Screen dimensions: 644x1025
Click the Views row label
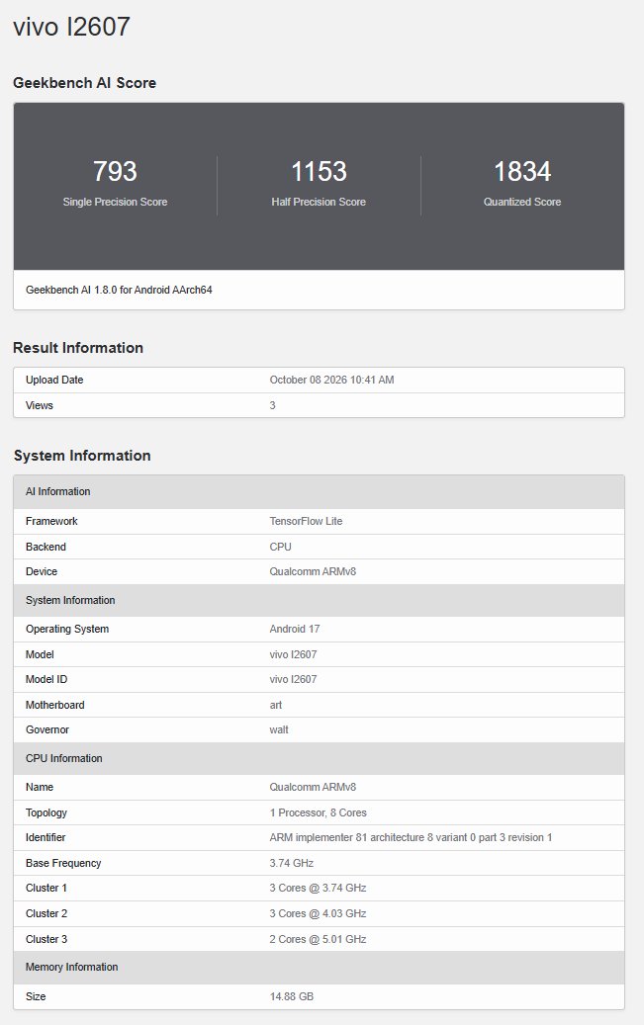(x=40, y=405)
